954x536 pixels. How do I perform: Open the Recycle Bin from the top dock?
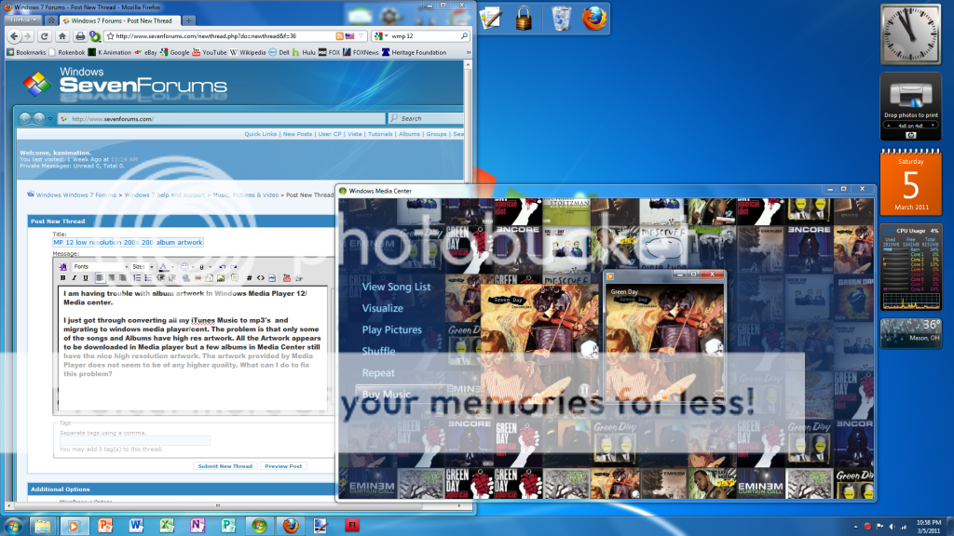(561, 18)
